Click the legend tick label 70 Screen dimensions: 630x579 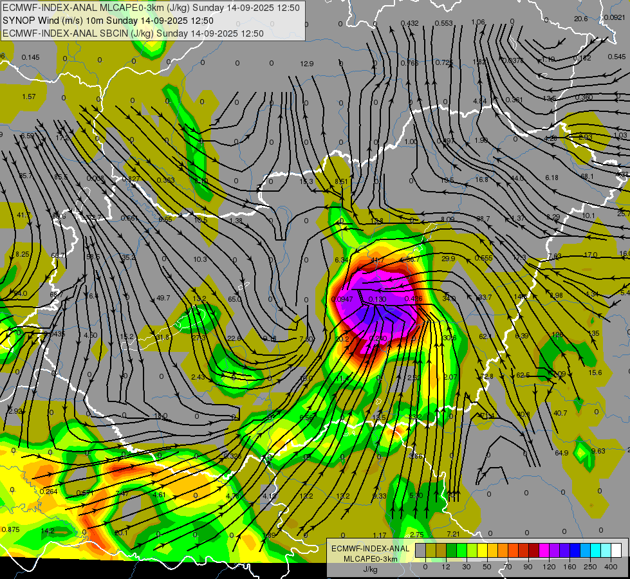point(508,567)
